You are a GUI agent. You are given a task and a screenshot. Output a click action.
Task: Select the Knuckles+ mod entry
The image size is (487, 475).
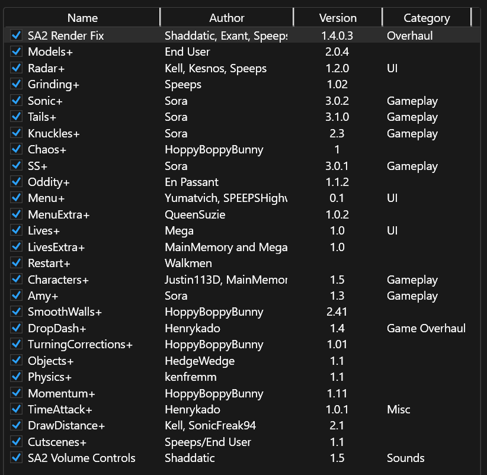click(242, 133)
